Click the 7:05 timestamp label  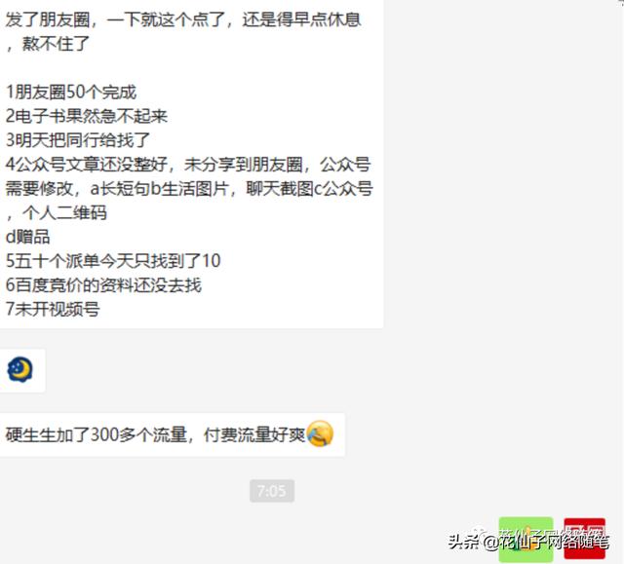[272, 491]
